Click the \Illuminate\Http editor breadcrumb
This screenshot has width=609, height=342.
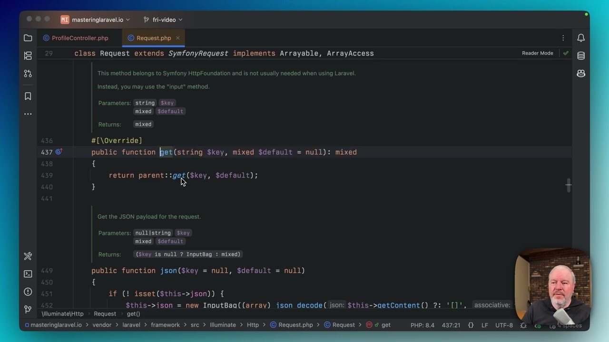pyautogui.click(x=62, y=313)
